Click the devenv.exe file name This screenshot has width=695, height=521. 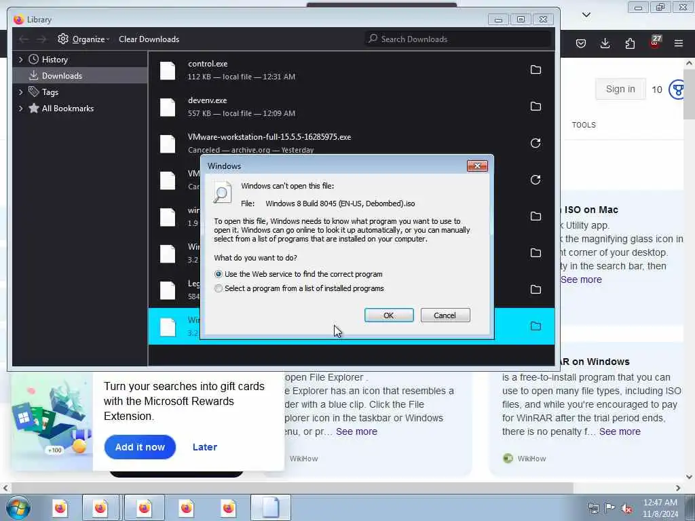point(208,100)
